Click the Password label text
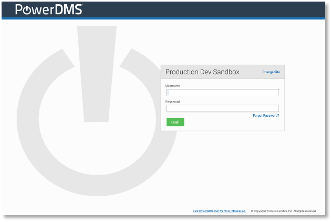This screenshot has width=332, height=222. [172, 102]
